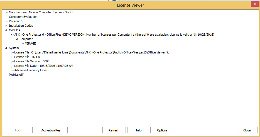Viewport: 260px width, 137px height.
Task: Select the Advanced Security Level row
Action: click(31, 70)
